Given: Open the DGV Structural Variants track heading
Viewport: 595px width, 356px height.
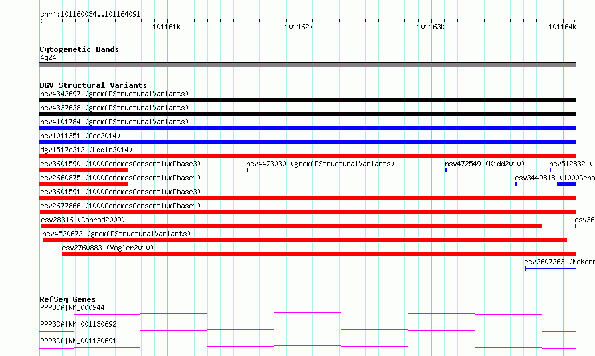Looking at the screenshot, I should click(x=94, y=85).
